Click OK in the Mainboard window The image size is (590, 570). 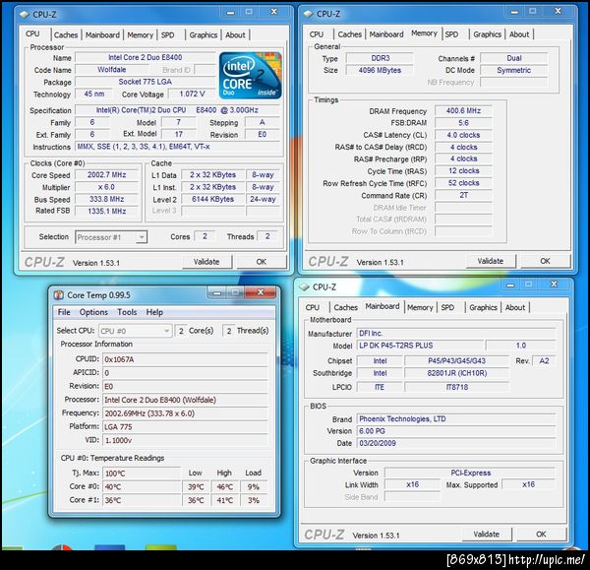[541, 534]
